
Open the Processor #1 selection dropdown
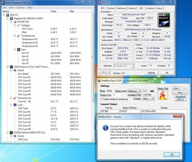click(124, 66)
